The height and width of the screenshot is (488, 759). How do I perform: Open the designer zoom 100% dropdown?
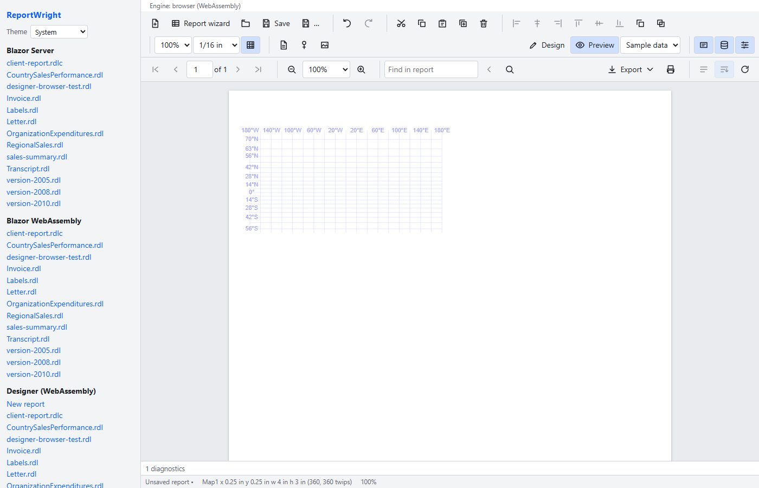point(173,45)
